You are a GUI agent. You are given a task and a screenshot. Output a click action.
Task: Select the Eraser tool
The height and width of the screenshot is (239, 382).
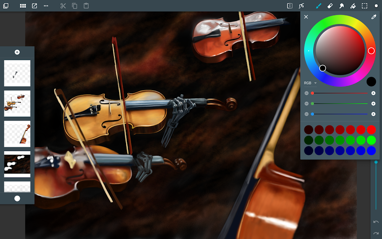click(330, 6)
